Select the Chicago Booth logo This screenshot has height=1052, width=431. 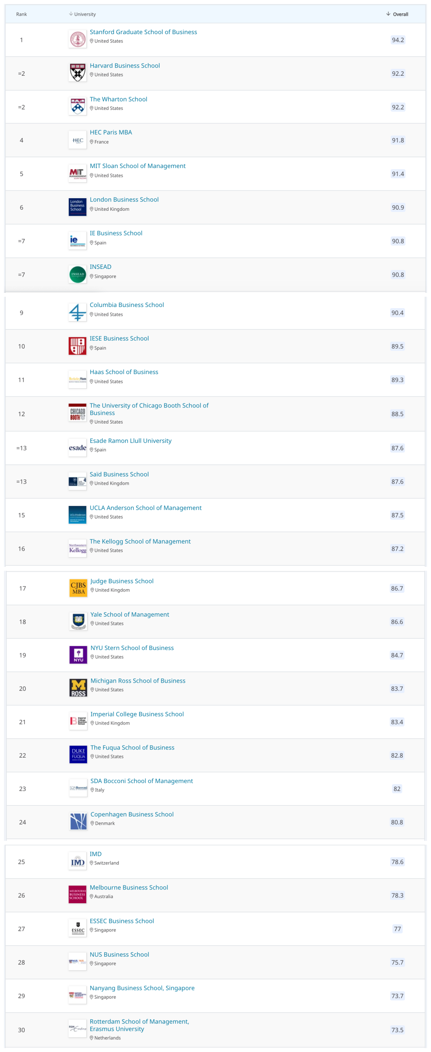pos(78,413)
